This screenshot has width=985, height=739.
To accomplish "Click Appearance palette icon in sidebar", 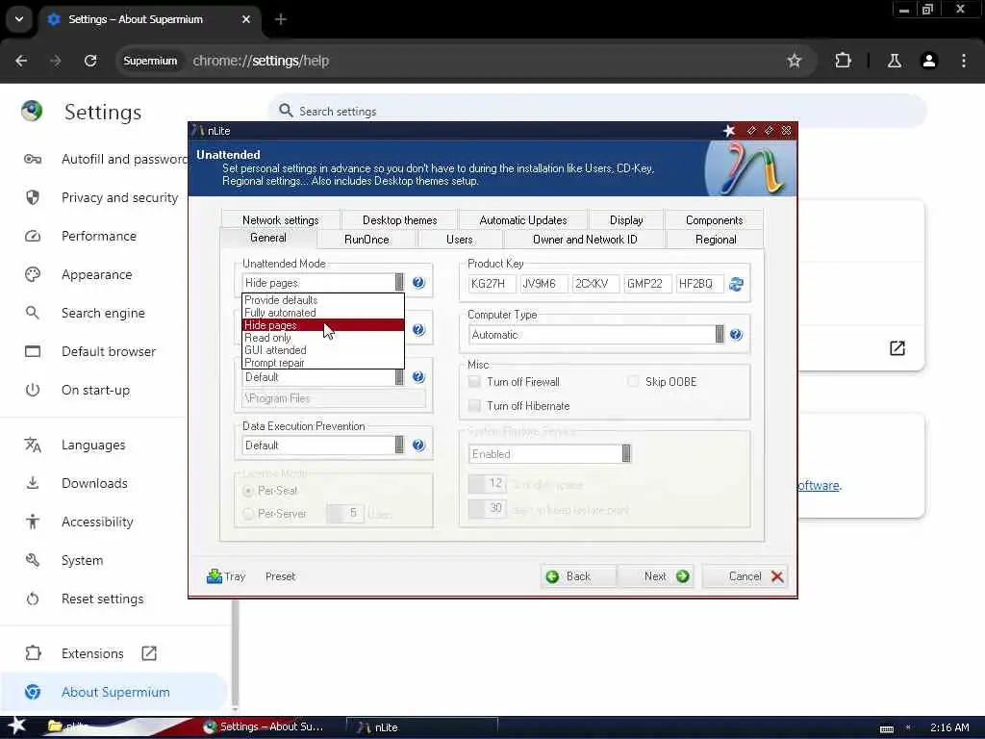I will tap(33, 274).
